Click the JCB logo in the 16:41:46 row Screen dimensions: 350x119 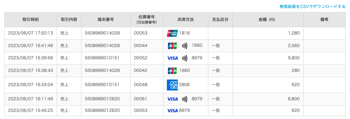click(x=172, y=46)
